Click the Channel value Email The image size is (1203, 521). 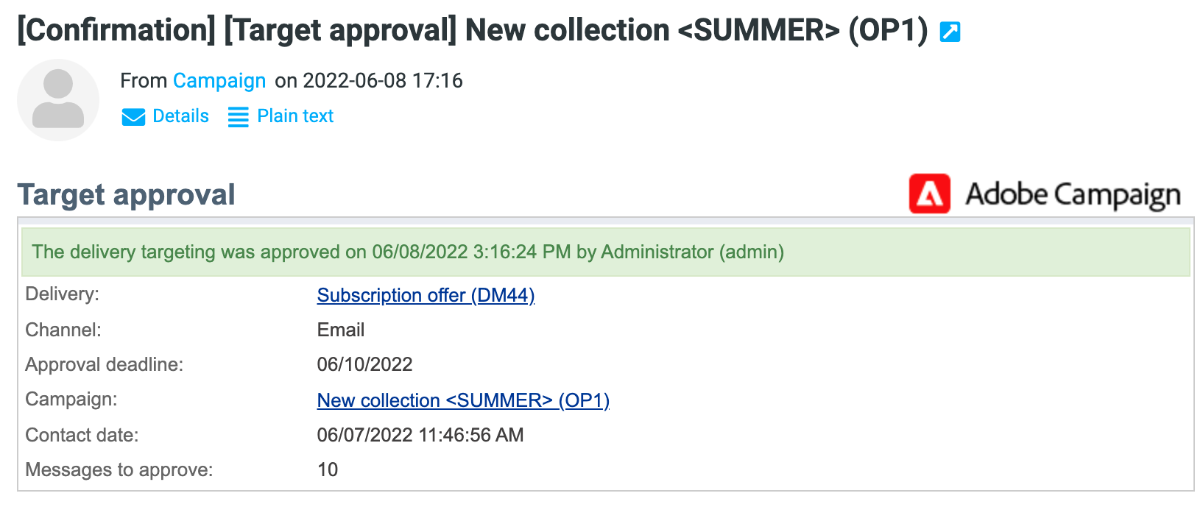pyautogui.click(x=341, y=330)
